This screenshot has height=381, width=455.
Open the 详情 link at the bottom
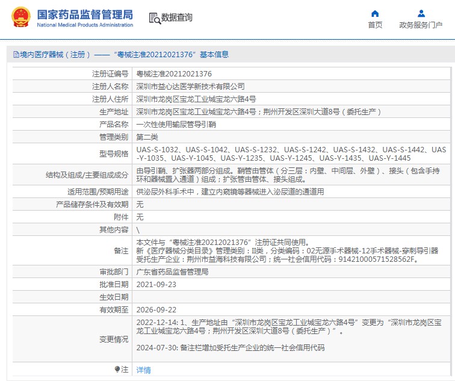[144, 370]
